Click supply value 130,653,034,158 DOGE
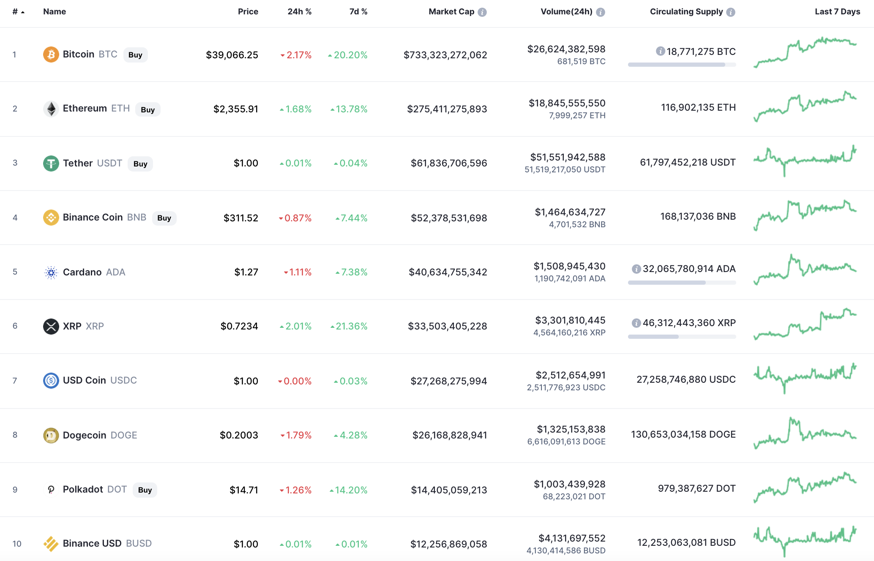 (683, 434)
